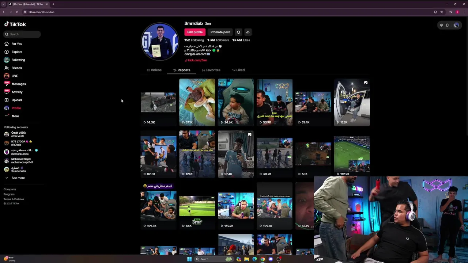Viewport: 468px width, 263px height.
Task: Bookmark this page with star icon
Action: (x=442, y=12)
